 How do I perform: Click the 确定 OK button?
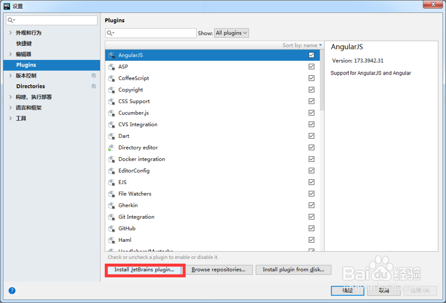pyautogui.click(x=347, y=291)
